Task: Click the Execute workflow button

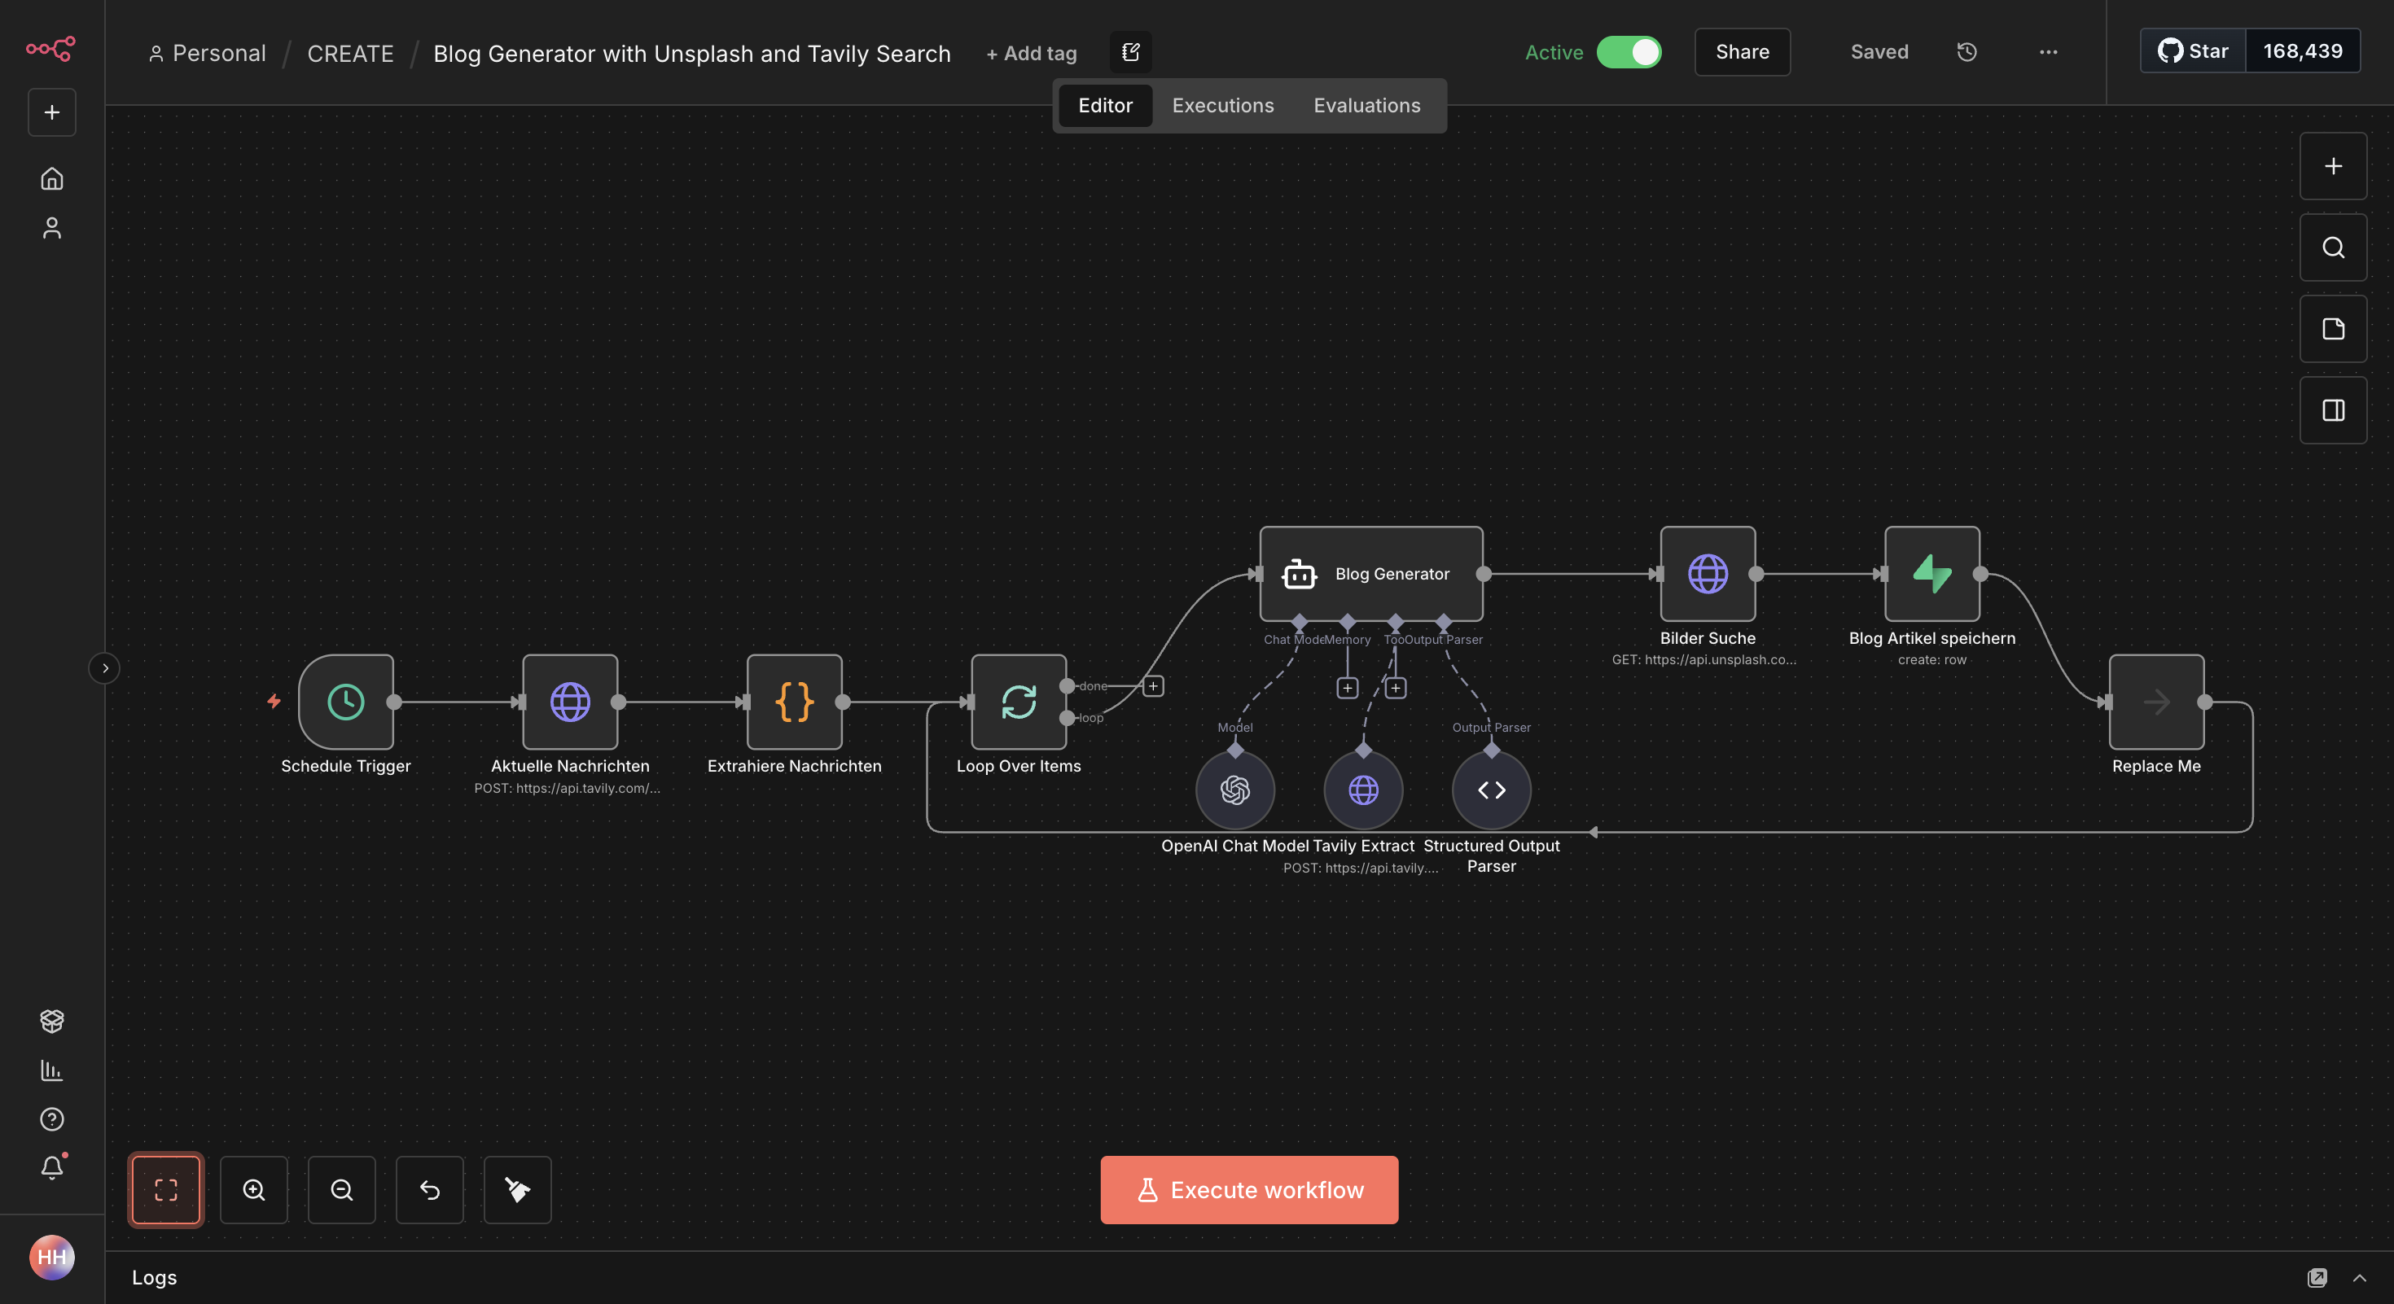Action: point(1249,1190)
